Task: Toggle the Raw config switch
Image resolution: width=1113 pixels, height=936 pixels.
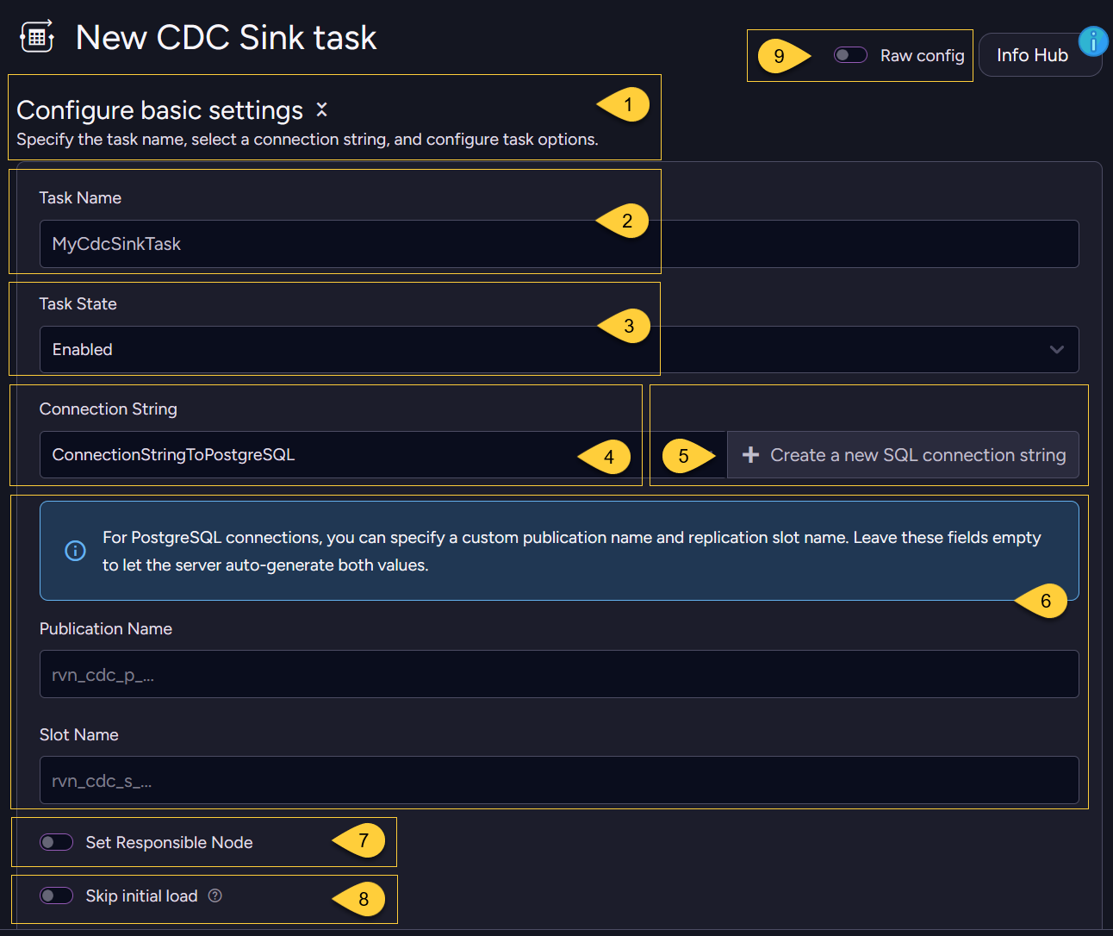Action: [850, 55]
